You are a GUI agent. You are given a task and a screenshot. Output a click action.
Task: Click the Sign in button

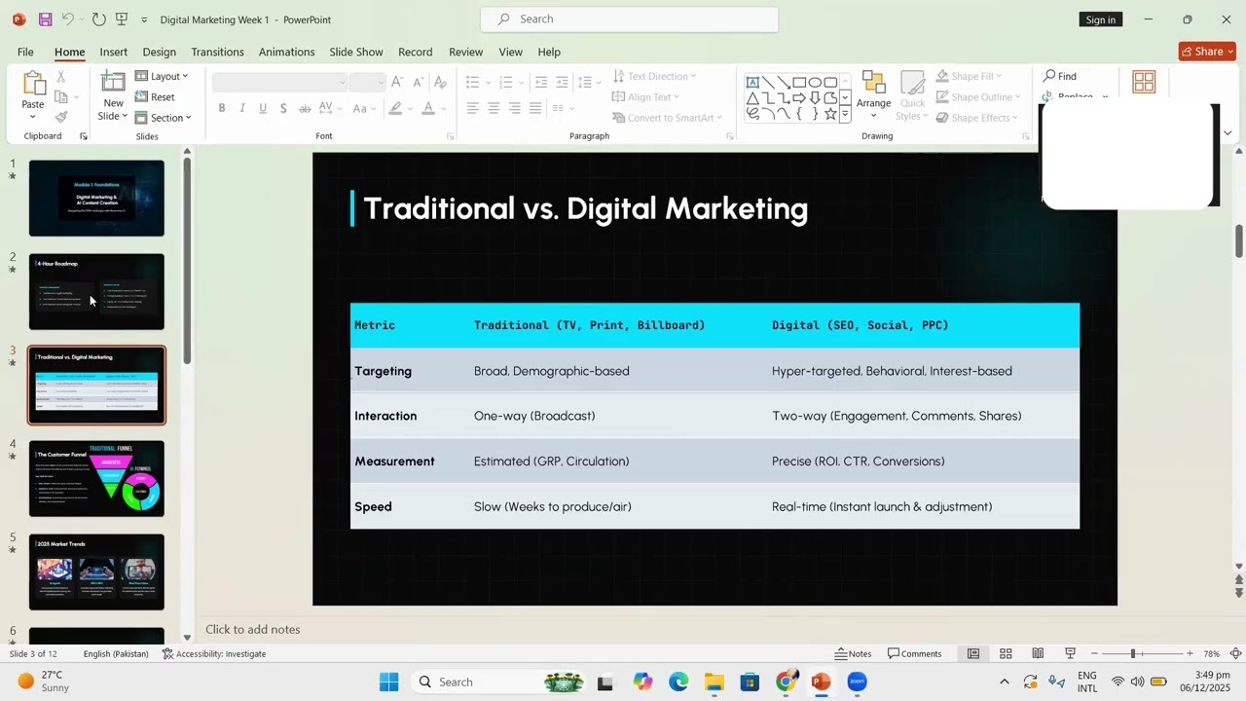point(1100,19)
